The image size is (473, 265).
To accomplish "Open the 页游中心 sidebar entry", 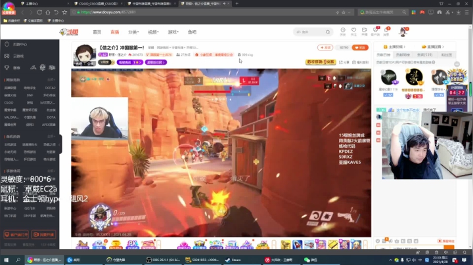I will point(16,44).
